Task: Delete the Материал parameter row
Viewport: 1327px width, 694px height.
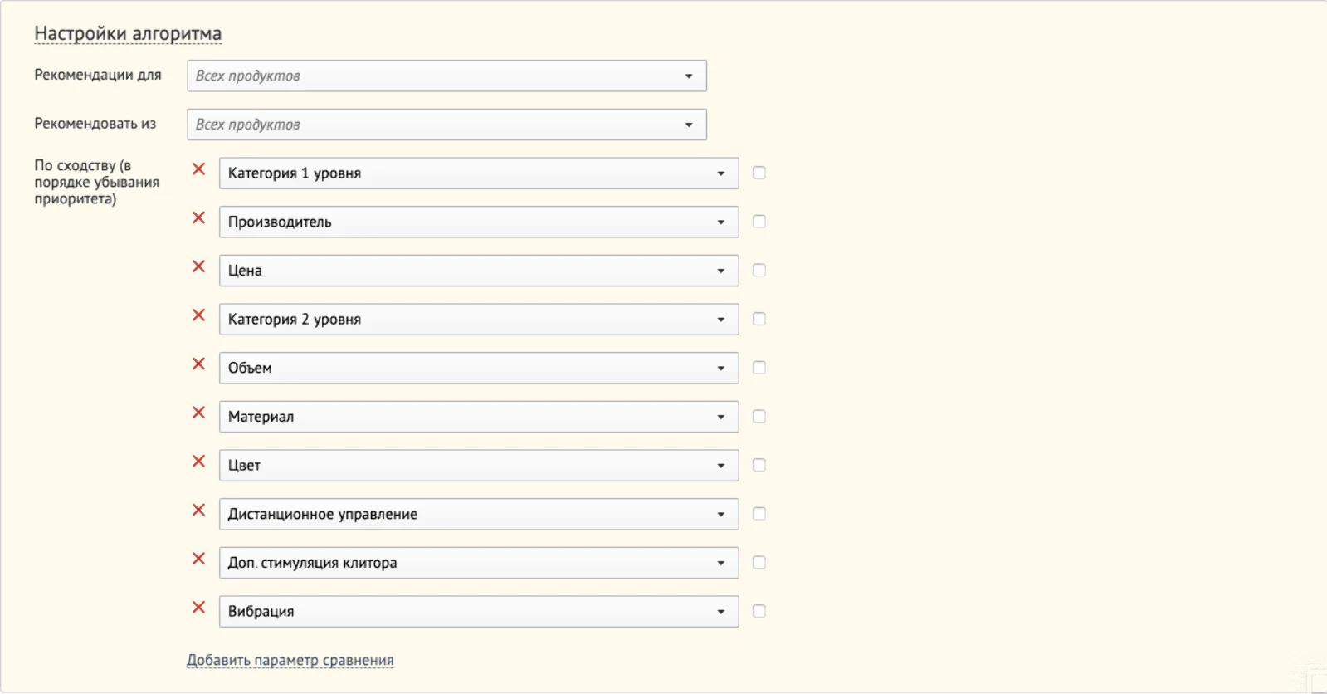Action: (x=198, y=413)
